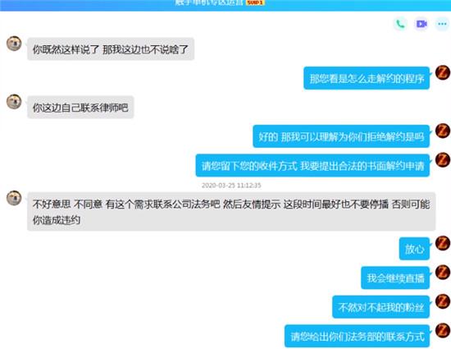Click the Z avatar beside '我会继续直播'
This screenshot has width=451, height=349.
click(443, 272)
